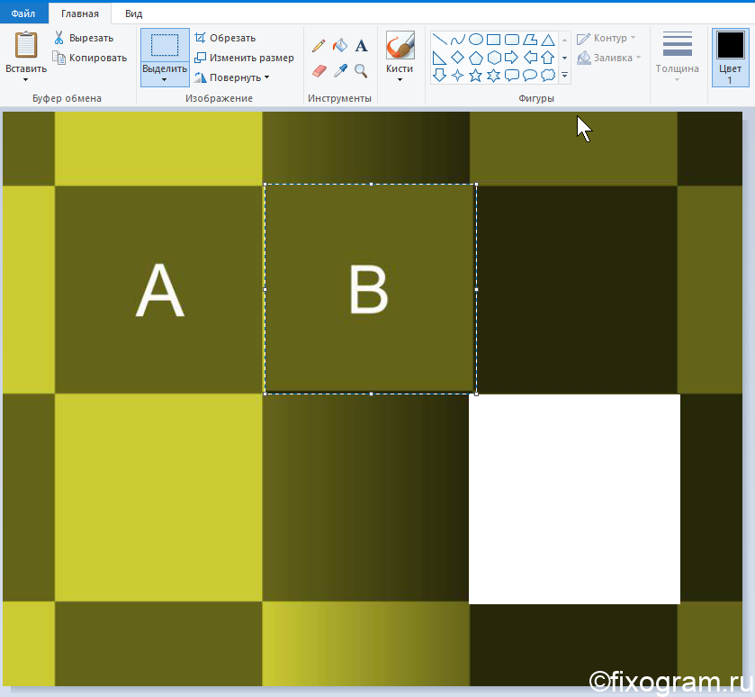This screenshot has width=755, height=697.
Task: Choose the Down arrow shape
Action: (439, 75)
